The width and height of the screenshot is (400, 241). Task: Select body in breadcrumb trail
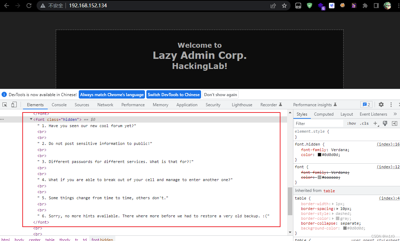click(x=20, y=240)
